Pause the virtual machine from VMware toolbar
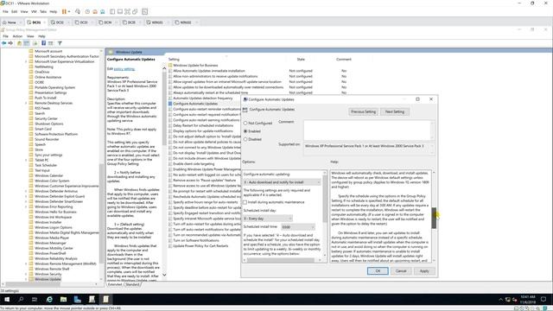This screenshot has width=553, height=311. [64, 11]
